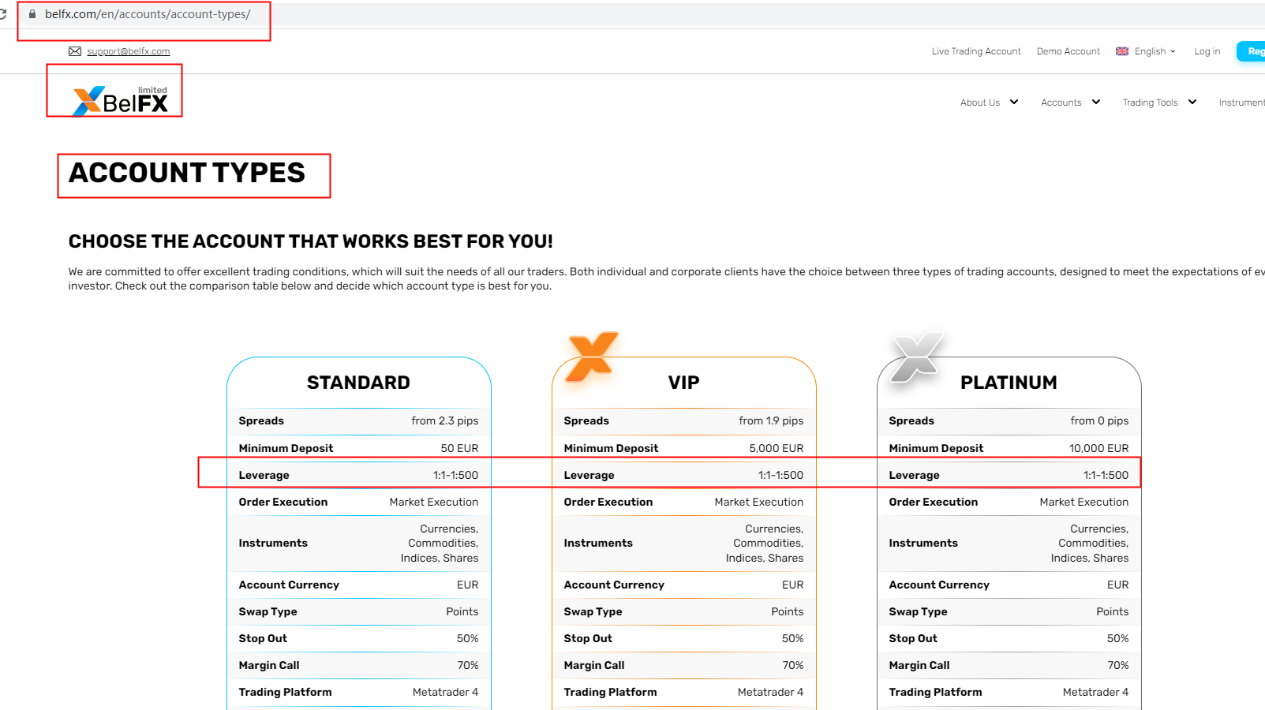Click the 'Choose the account that works best' heading
This screenshot has height=710, width=1265.
pos(311,241)
